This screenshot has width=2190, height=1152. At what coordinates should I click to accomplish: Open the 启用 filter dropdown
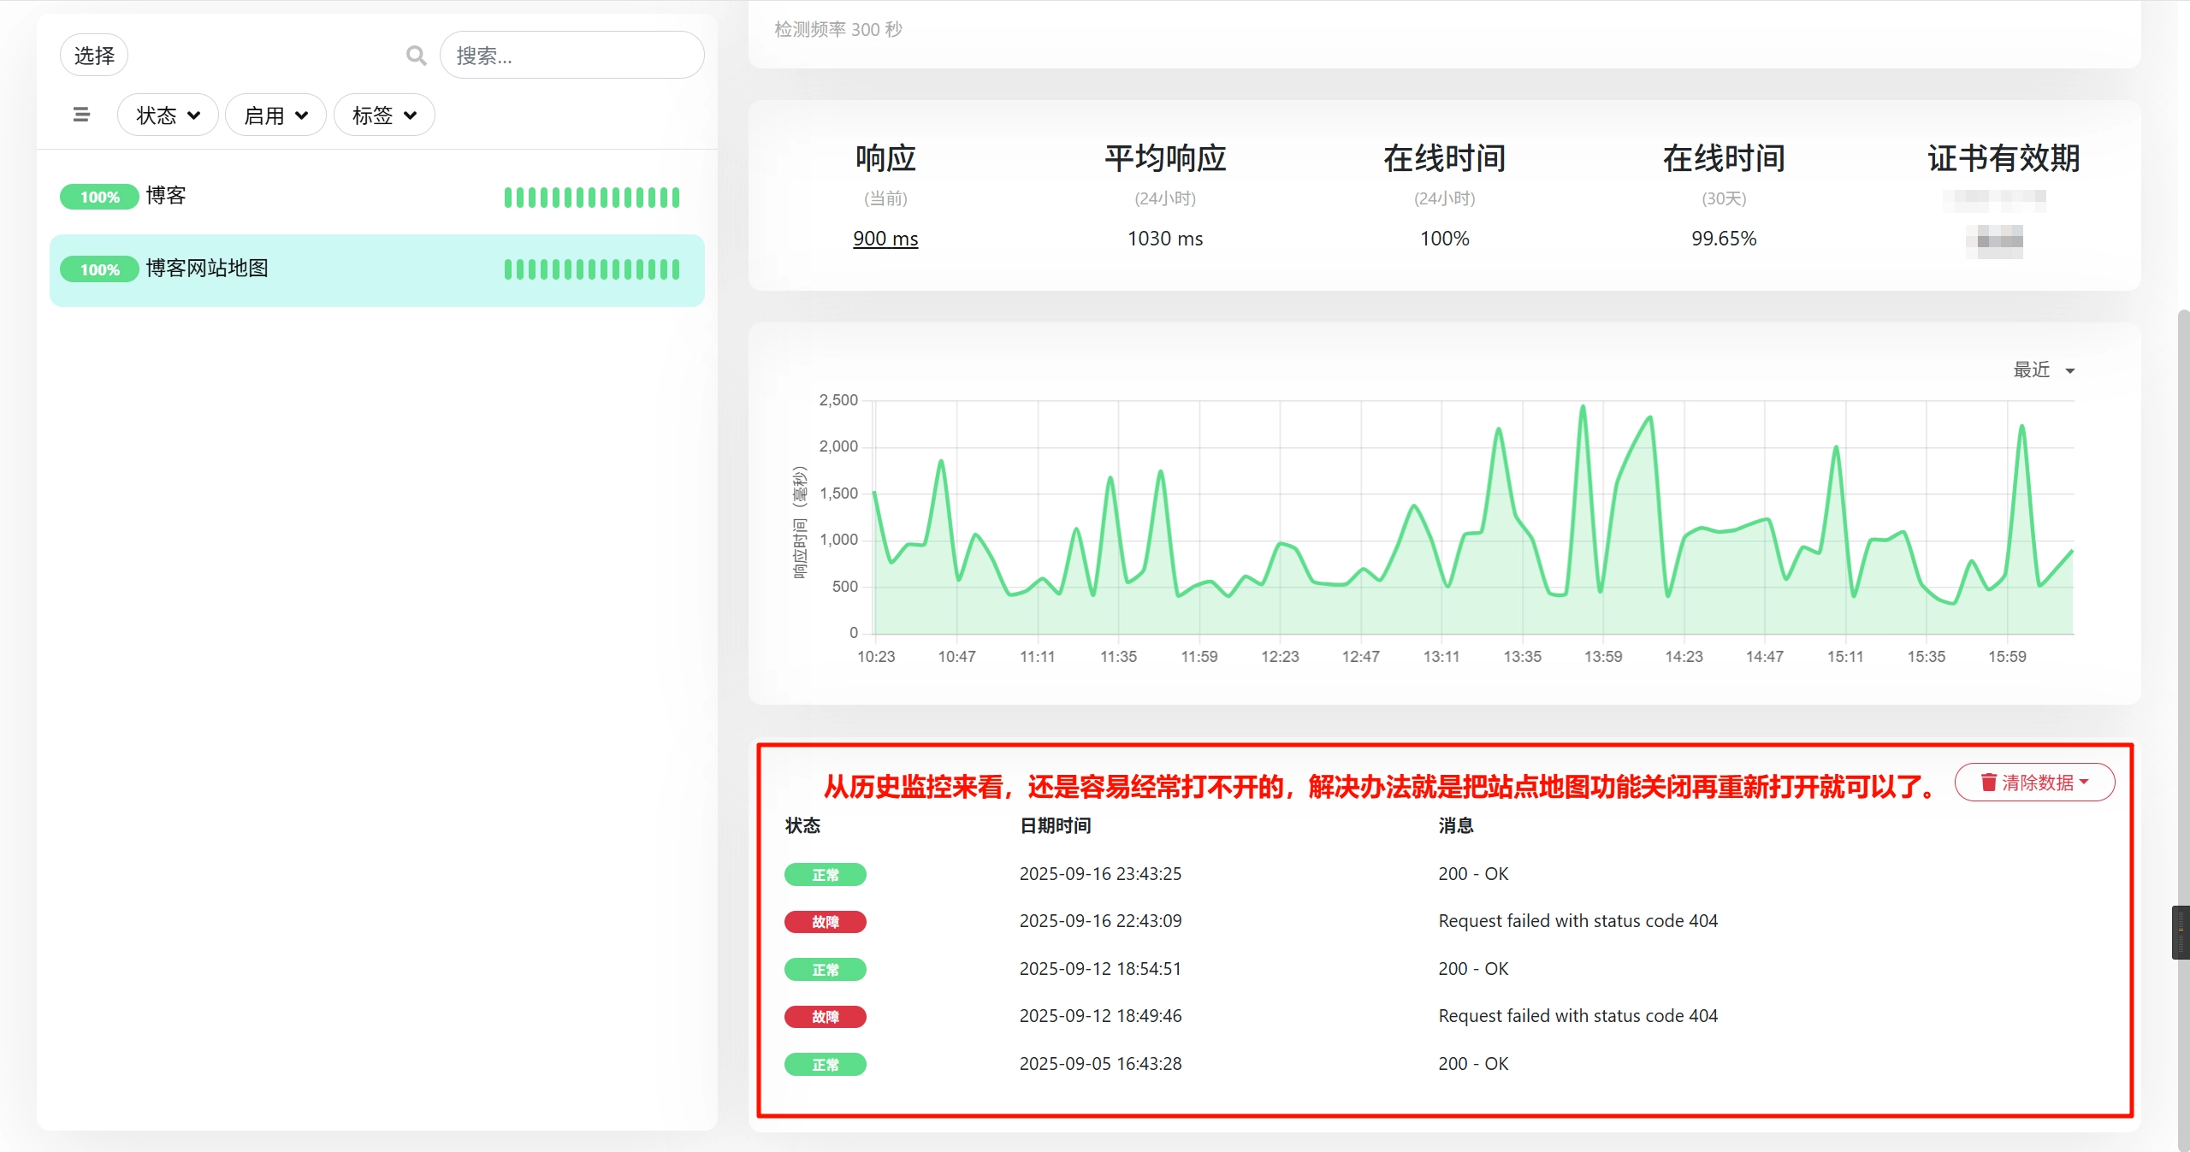tap(275, 115)
